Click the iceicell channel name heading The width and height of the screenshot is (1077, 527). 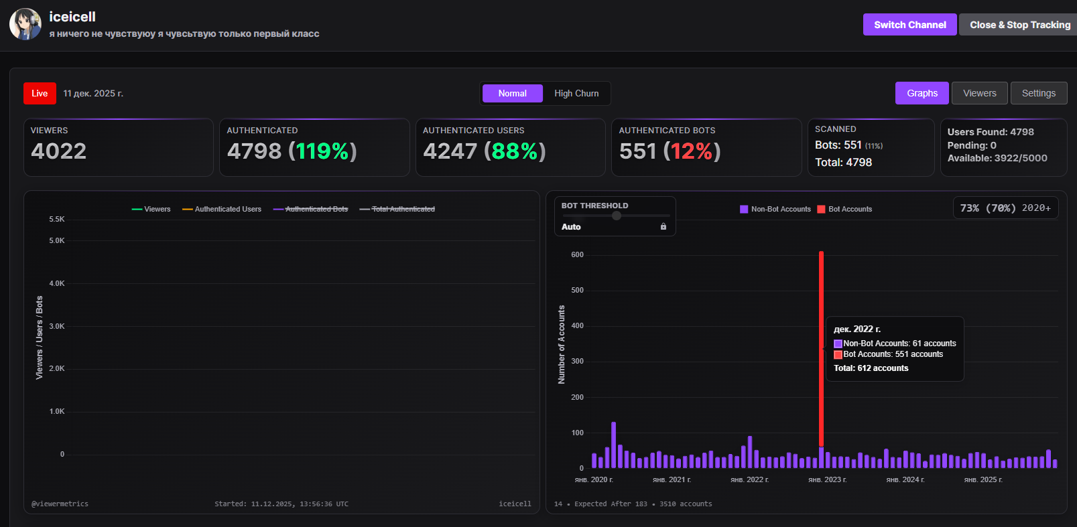coord(72,17)
